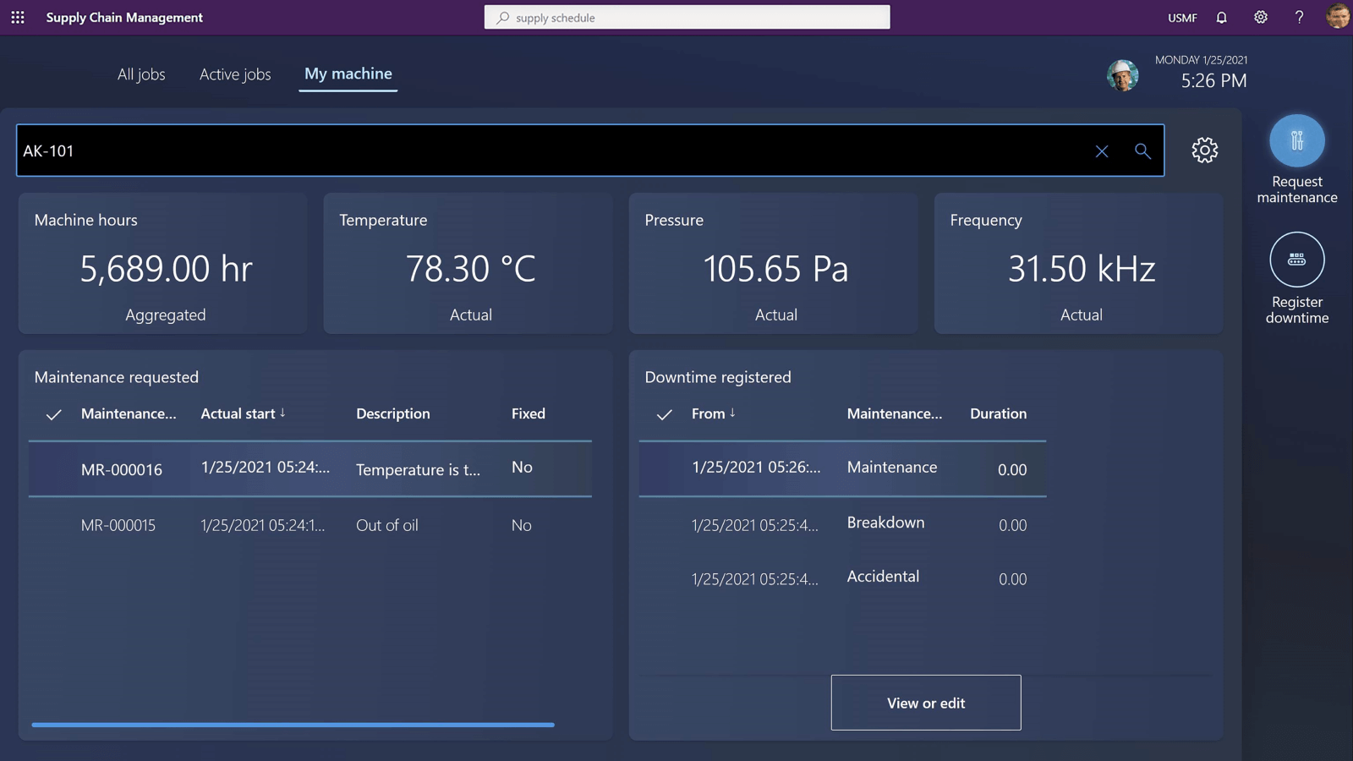
Task: Click the Pressure 105.65 Pa card
Action: [x=773, y=264]
